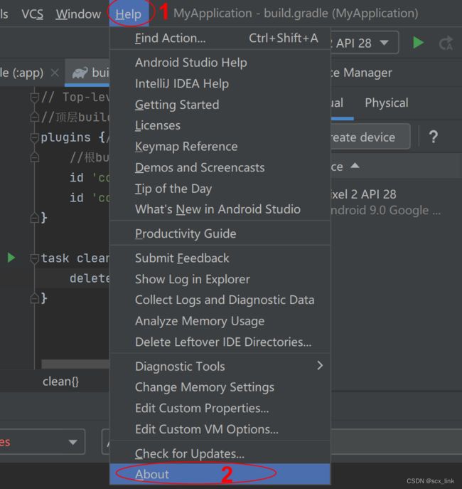Toggle fold marker next to task clean line
462x489 pixels.
pyautogui.click(x=34, y=258)
